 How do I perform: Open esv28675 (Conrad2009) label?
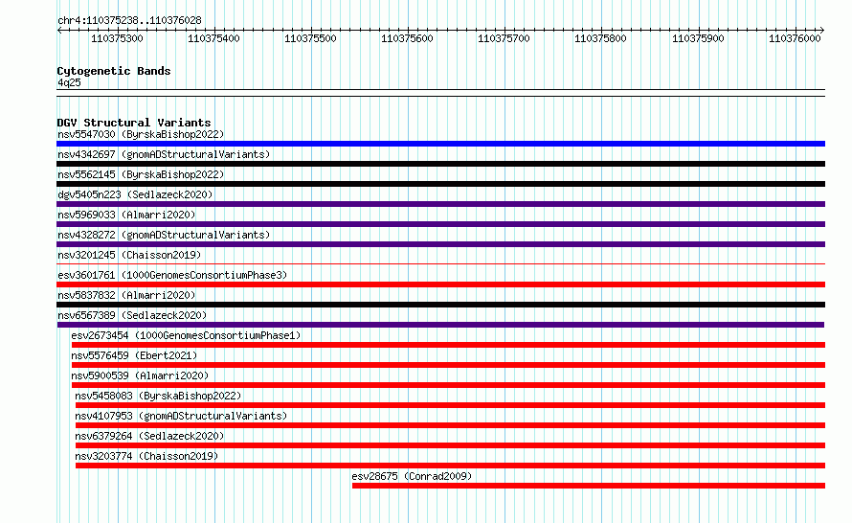tap(412, 476)
